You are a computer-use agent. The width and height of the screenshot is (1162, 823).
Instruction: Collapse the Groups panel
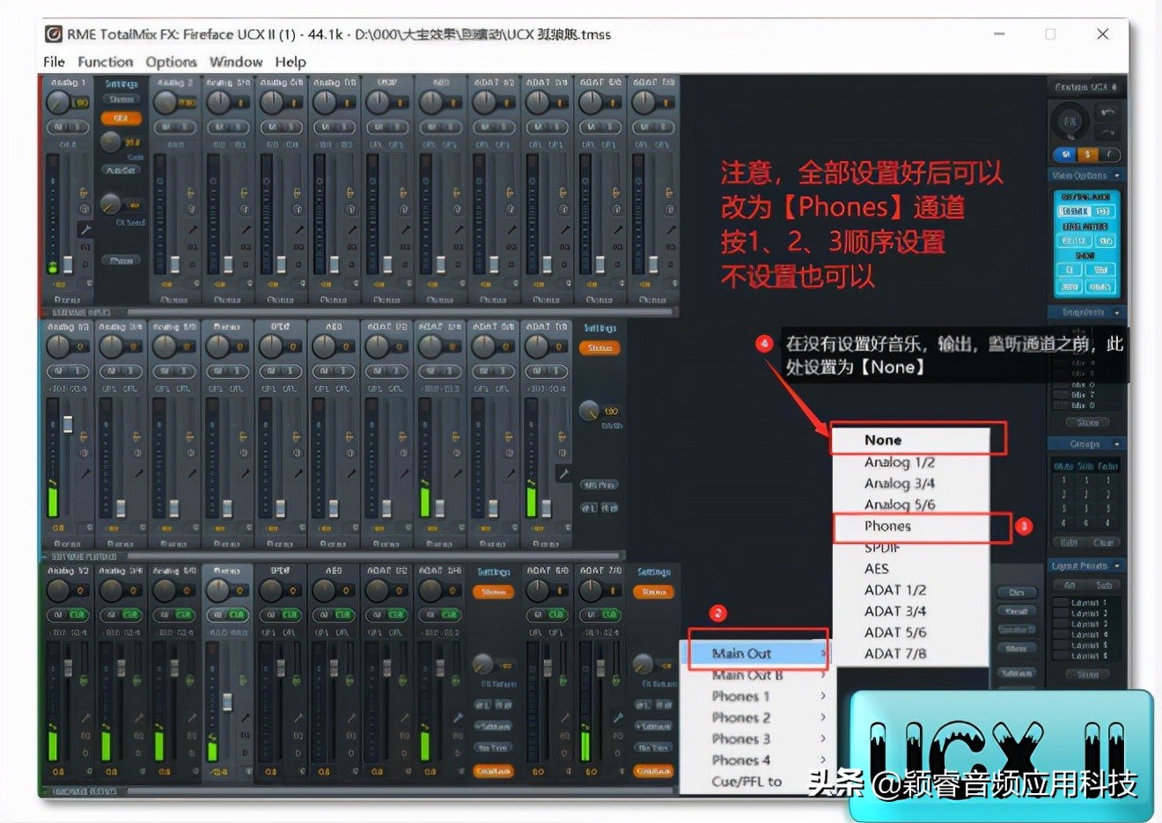coord(1118,444)
